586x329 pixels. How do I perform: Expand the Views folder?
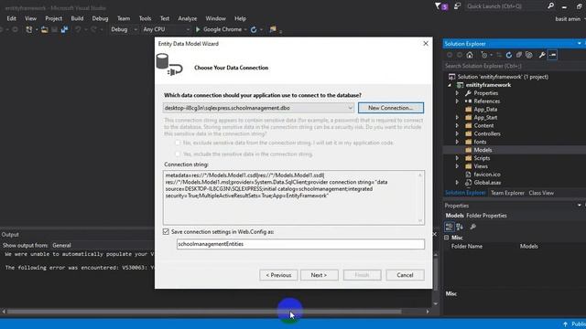(457, 166)
